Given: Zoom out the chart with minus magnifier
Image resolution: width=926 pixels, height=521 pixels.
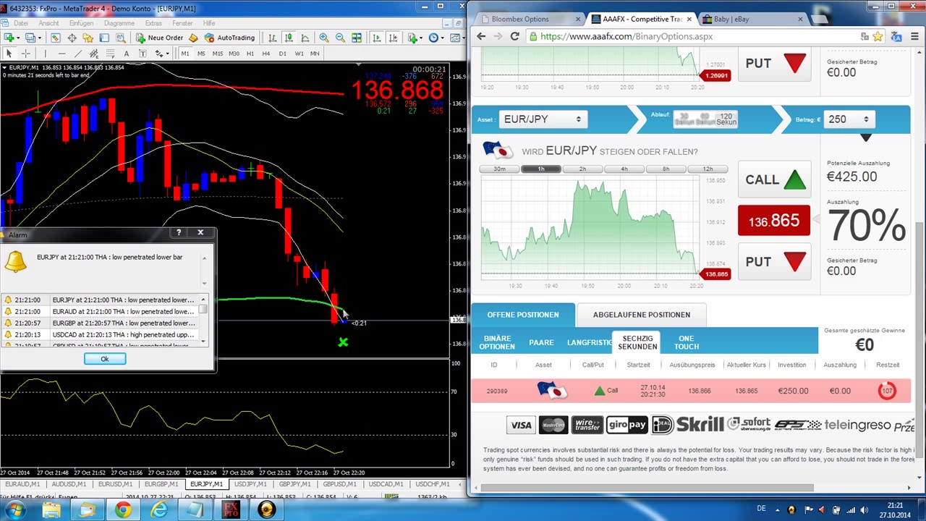Looking at the screenshot, I should pos(339,38).
